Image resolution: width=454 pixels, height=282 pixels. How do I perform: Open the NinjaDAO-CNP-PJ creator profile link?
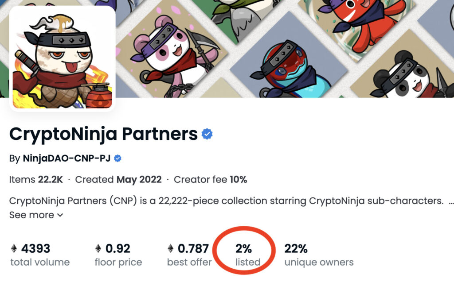(67, 158)
